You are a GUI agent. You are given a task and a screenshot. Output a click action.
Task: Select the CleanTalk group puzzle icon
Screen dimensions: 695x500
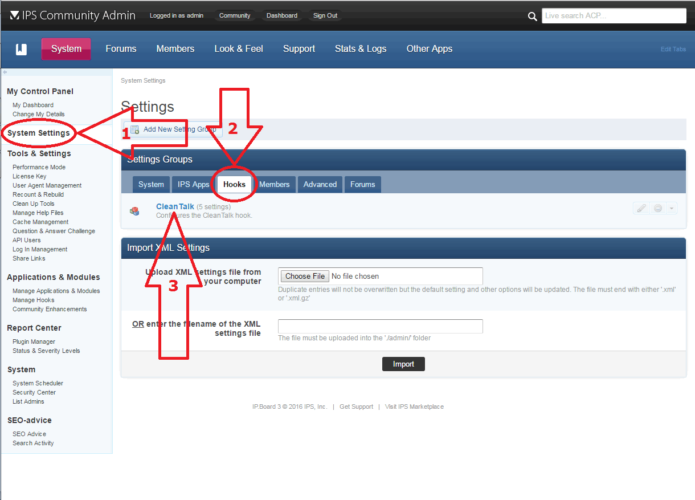click(134, 210)
